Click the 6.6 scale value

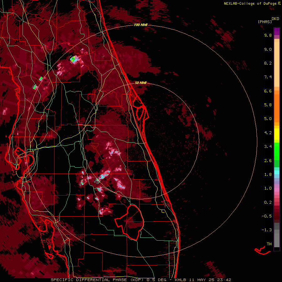coord(268,91)
